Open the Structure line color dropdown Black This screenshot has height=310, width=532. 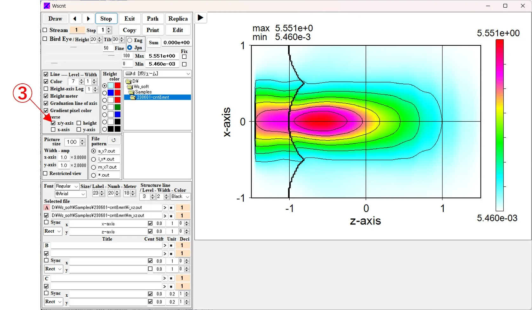coord(180,197)
